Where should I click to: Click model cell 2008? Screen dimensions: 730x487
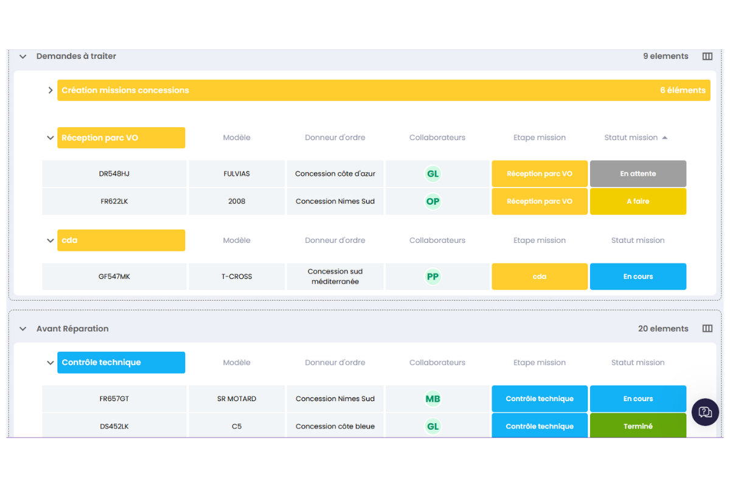(237, 201)
